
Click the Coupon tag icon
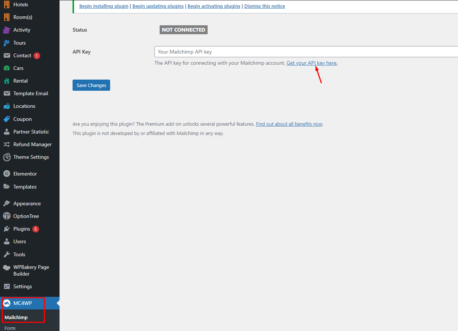7,119
